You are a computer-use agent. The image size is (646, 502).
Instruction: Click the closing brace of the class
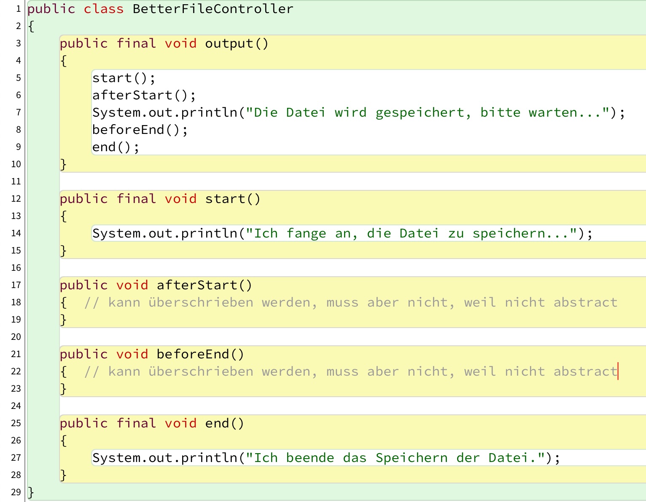tap(30, 492)
